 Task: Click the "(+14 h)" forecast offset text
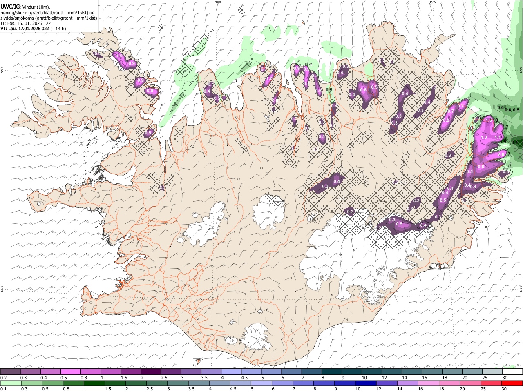(x=58, y=29)
